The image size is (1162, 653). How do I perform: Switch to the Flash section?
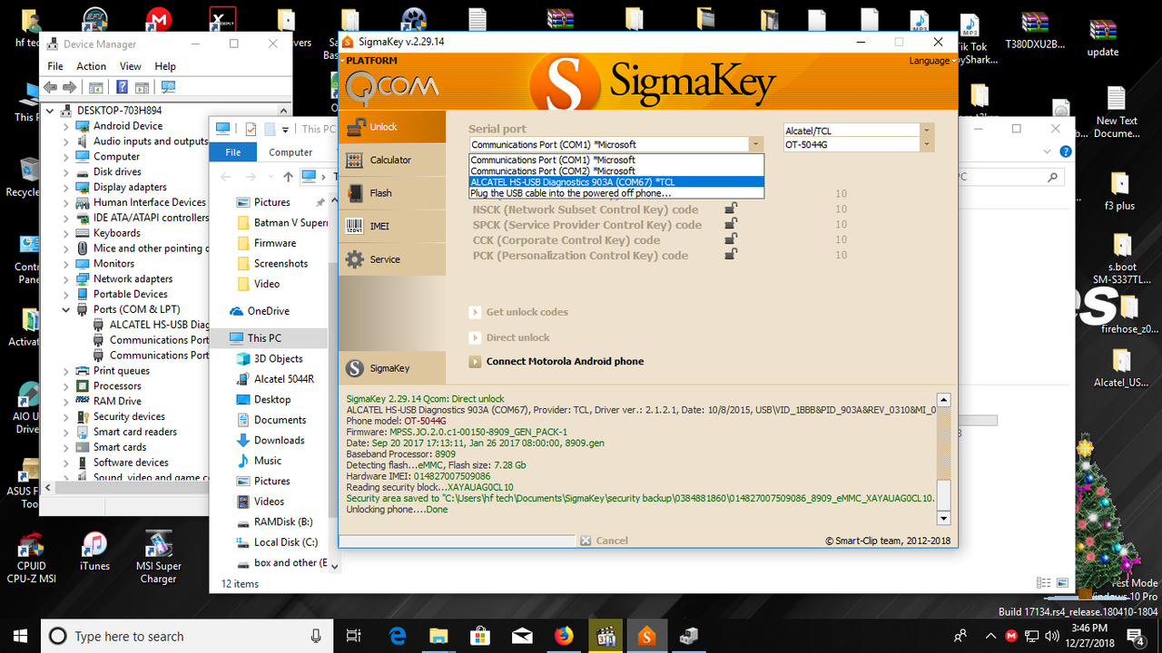[392, 193]
